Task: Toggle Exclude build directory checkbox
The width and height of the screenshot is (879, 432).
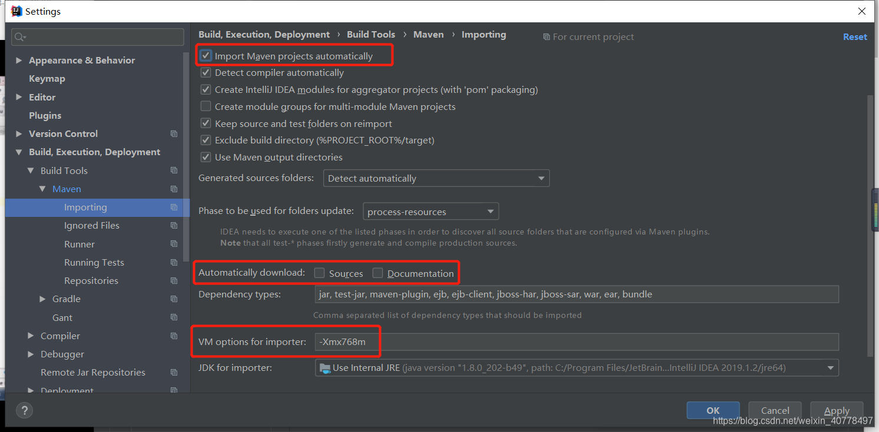Action: [205, 140]
